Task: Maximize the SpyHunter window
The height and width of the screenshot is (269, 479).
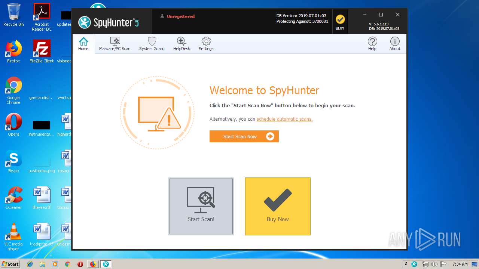Action: pyautogui.click(x=381, y=15)
